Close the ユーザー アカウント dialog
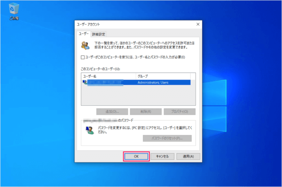Viewport: 282px width, 187px height. 197,24
